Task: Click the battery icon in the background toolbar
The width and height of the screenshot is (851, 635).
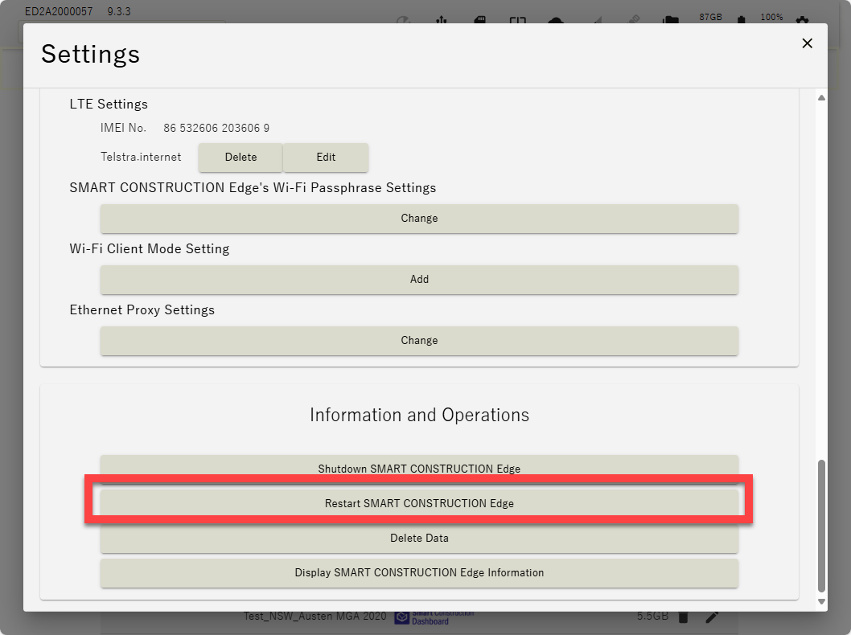Action: pyautogui.click(x=742, y=20)
